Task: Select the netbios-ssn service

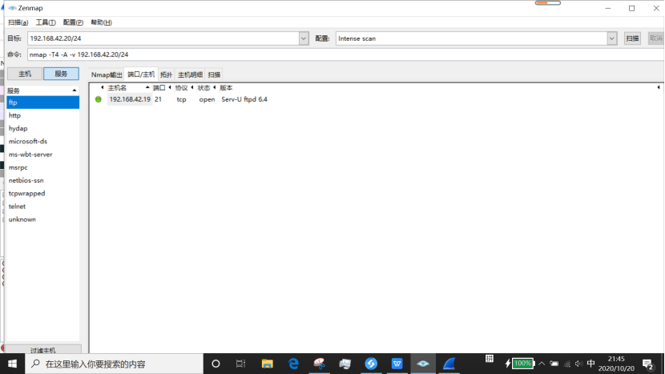Action: 42,180
